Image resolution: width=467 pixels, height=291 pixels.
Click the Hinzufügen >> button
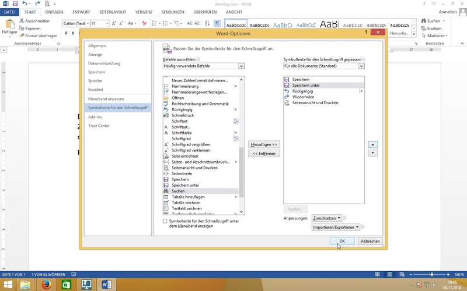[264, 144]
